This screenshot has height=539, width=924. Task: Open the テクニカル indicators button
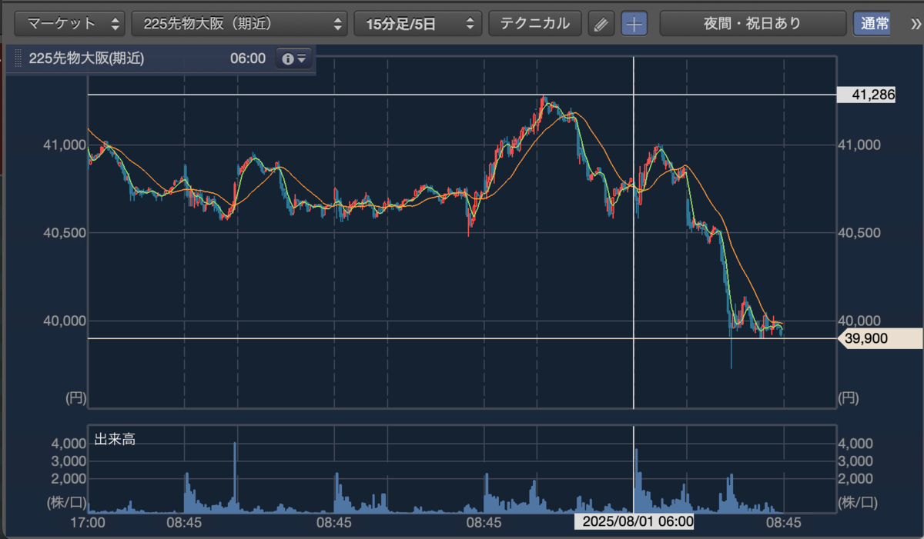(534, 23)
